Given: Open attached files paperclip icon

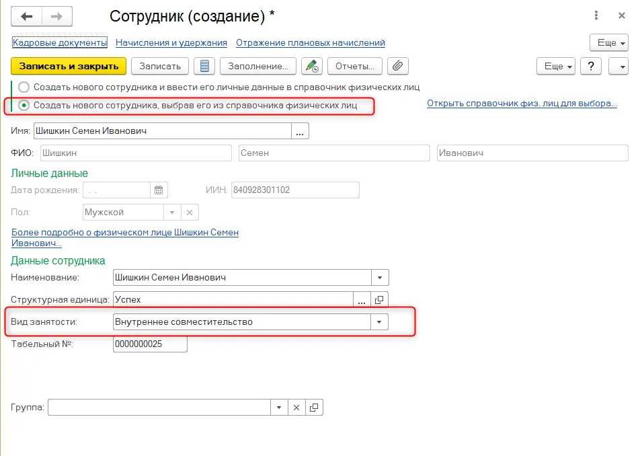Looking at the screenshot, I should click(x=397, y=66).
